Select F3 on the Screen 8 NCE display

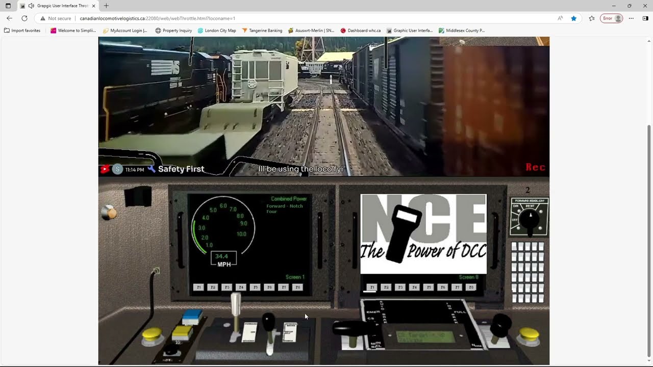pos(400,287)
